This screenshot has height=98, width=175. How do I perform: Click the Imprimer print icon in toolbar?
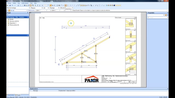pos(66,5)
